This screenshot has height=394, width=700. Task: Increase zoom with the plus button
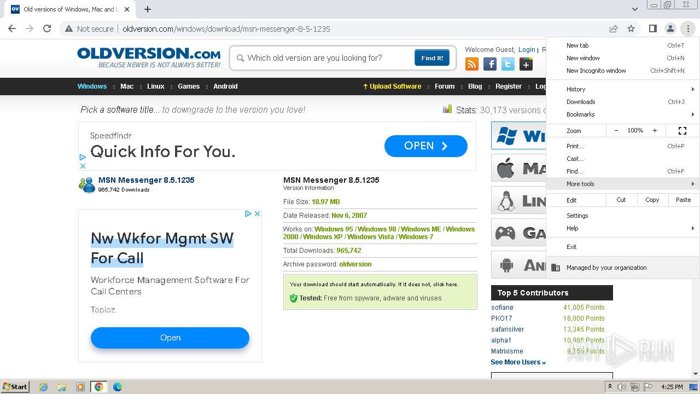point(655,131)
